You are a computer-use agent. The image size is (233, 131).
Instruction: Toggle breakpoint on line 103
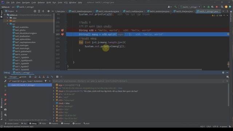[x=62, y=34]
